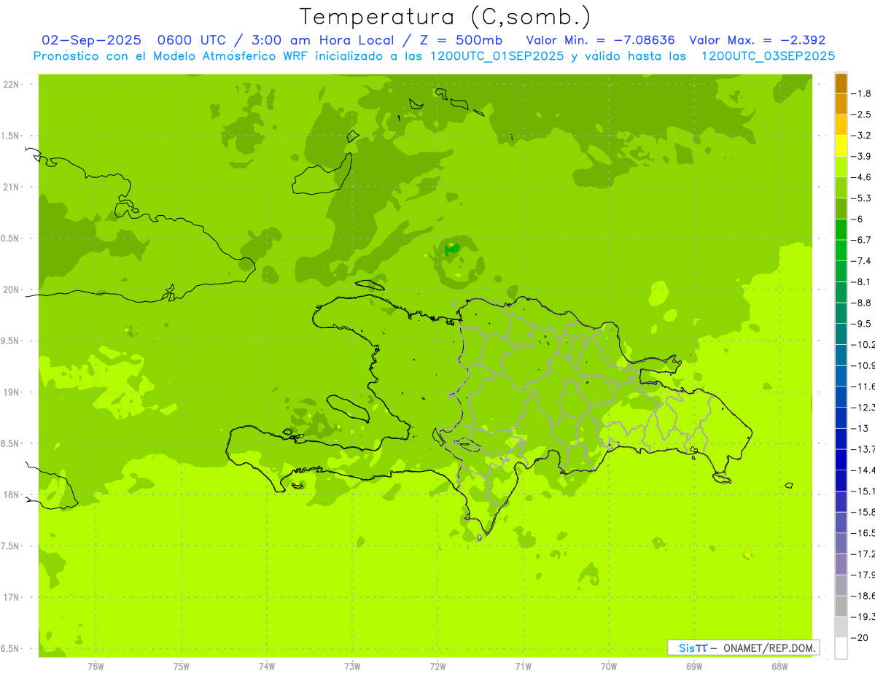Click the teal swatch between -9.5 and -10.2
This screenshot has width=875, height=676.
[x=841, y=334]
